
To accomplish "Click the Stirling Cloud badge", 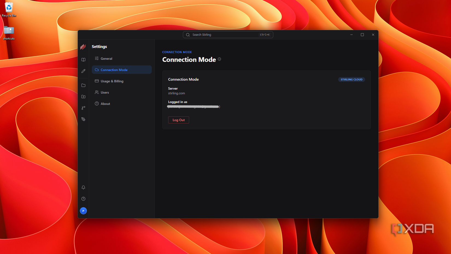I will 352,79.
